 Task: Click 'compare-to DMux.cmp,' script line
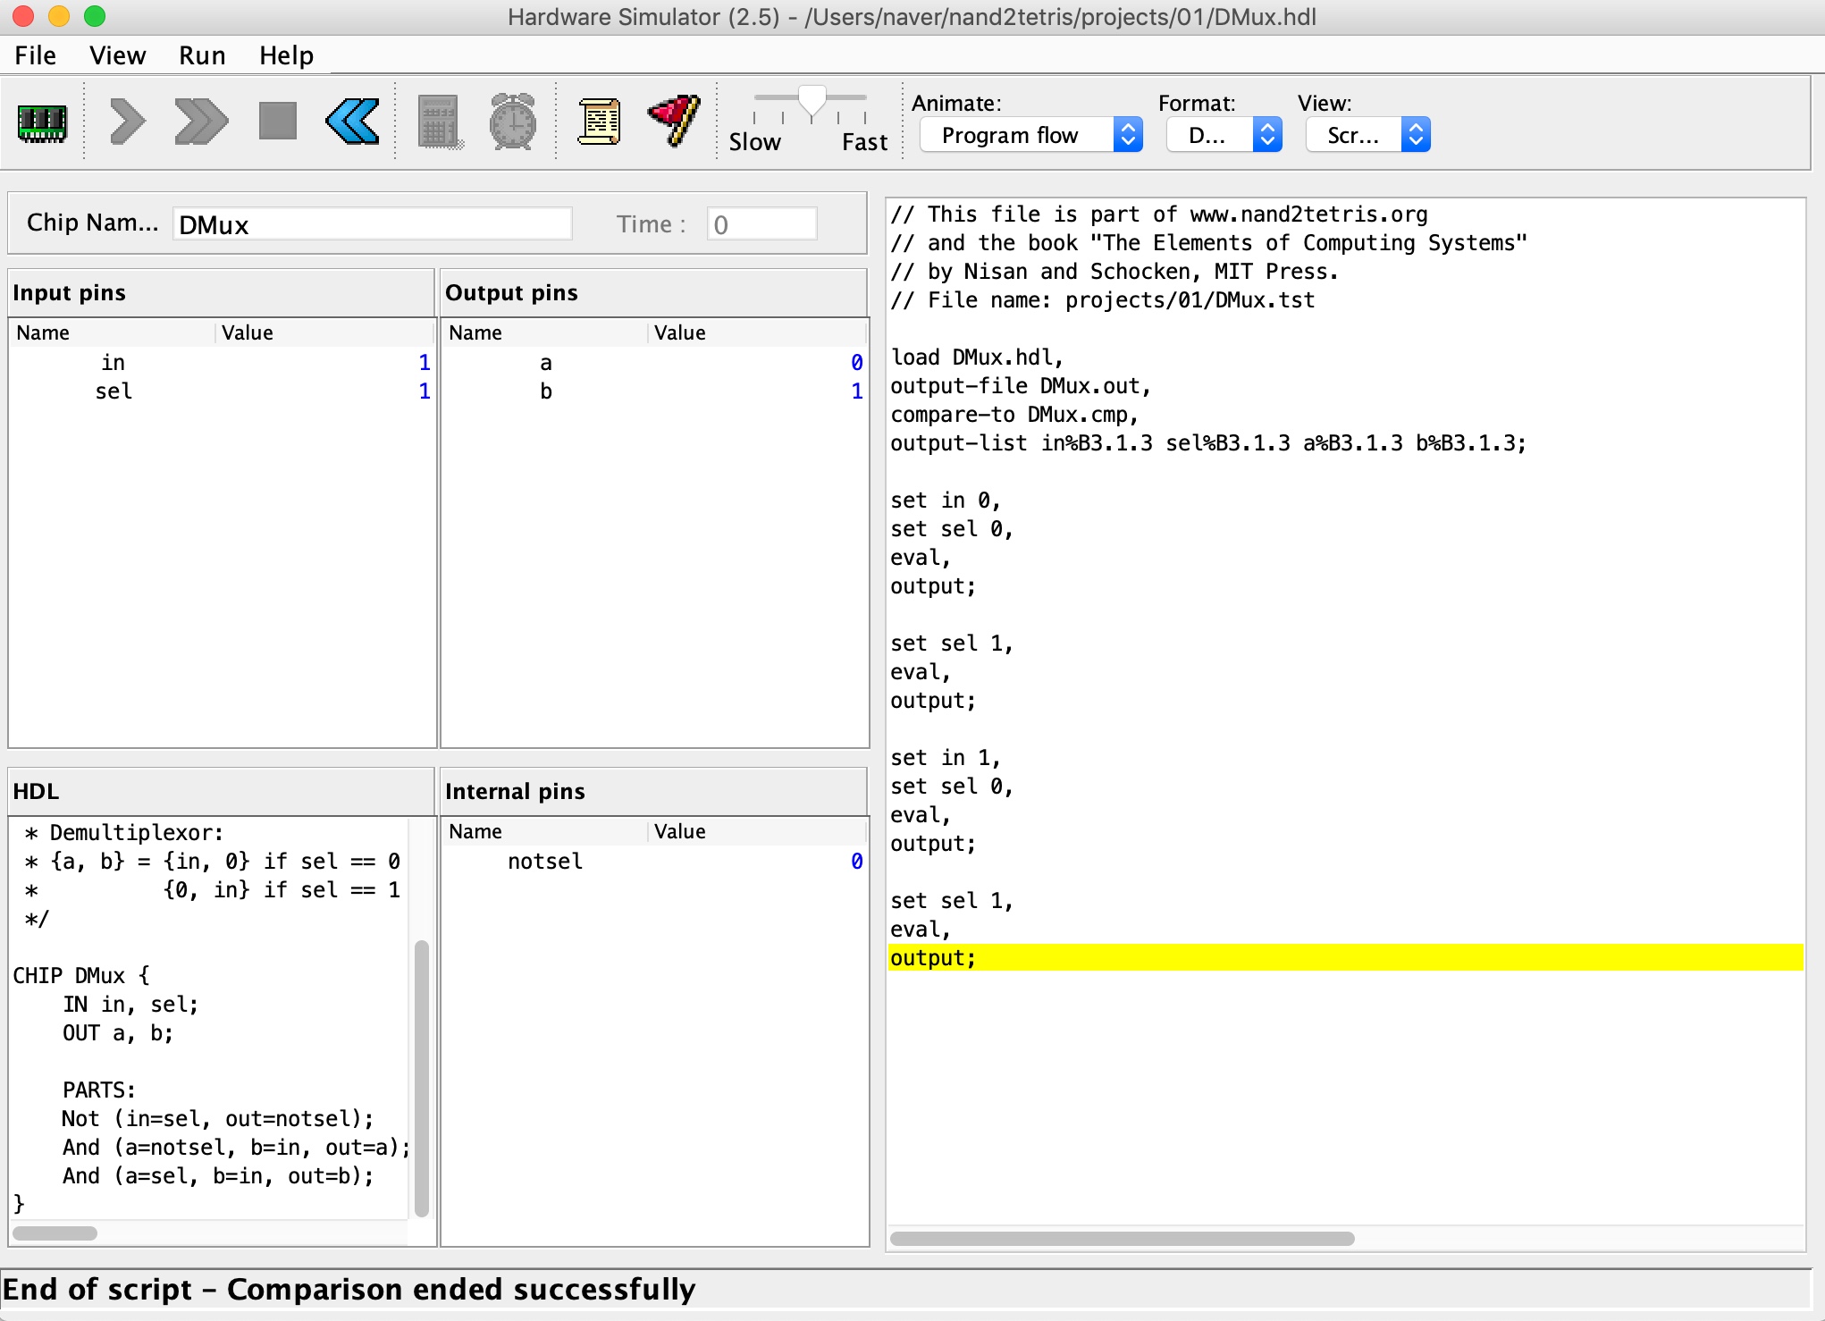tap(1014, 414)
